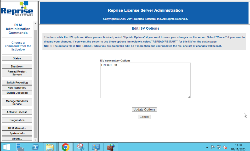Open Manage Windows Service
Screen dimensions: 250x151
[x=17, y=103]
